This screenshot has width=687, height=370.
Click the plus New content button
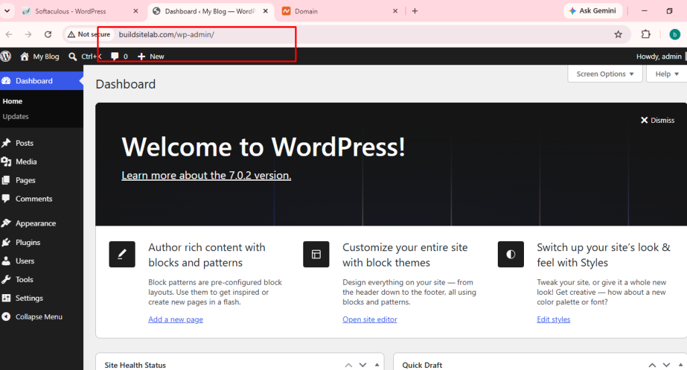151,56
